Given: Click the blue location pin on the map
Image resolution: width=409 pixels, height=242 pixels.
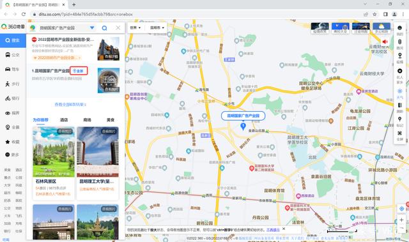Looking at the screenshot, I should 243,126.
